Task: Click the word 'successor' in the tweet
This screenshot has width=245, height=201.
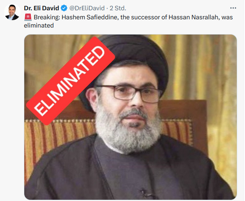Action: point(145,17)
